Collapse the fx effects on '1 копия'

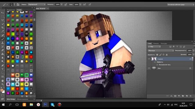coord(193,59)
